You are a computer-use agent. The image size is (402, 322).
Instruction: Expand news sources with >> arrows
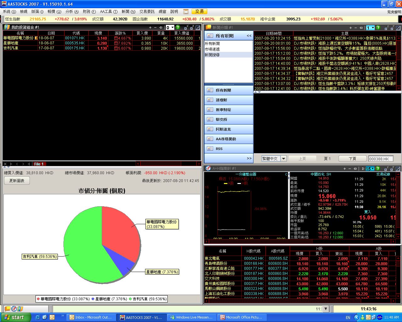[249, 158]
